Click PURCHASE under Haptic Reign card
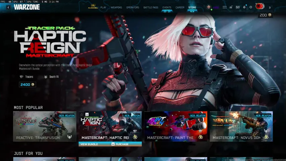Viewport: 286px width, 161px height. pos(126,144)
